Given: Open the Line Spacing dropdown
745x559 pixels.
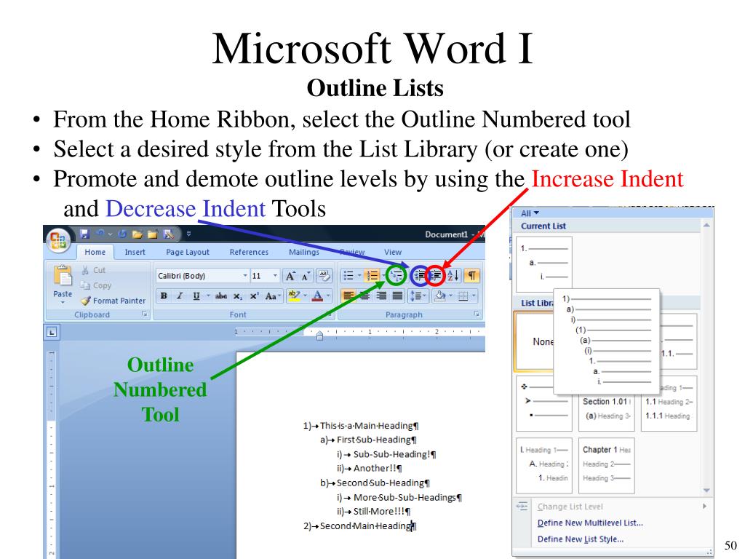Looking at the screenshot, I should [x=418, y=296].
